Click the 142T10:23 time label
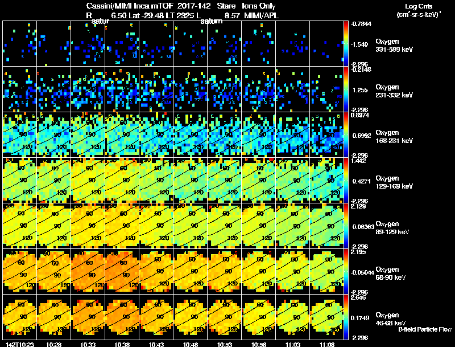Viewport: 455px width, 347px height. click(x=20, y=344)
